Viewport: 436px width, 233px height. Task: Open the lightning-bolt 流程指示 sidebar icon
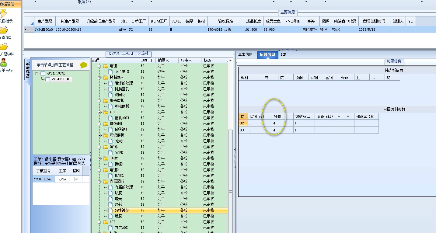(x=4, y=14)
